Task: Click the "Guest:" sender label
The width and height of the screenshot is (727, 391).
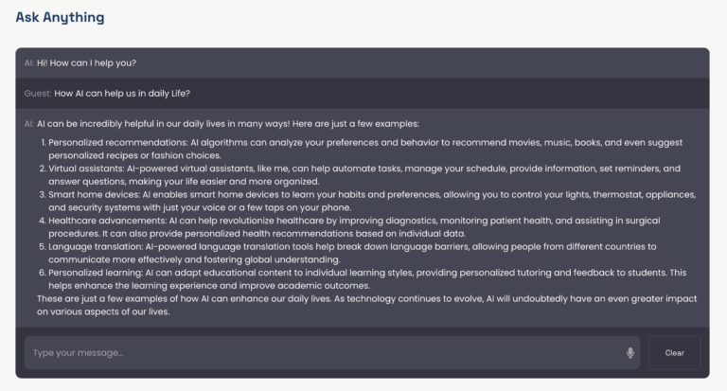Action: [x=38, y=93]
